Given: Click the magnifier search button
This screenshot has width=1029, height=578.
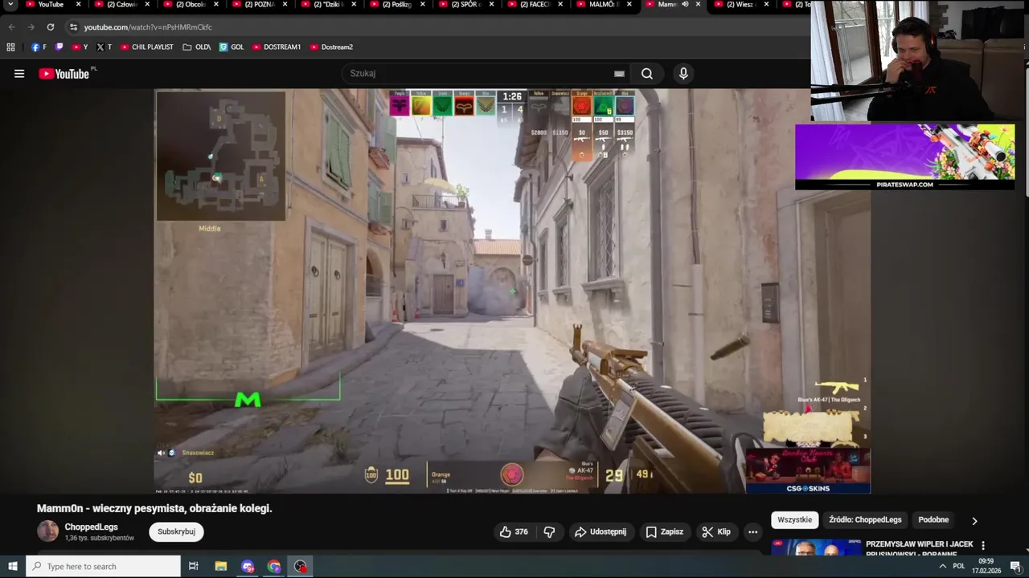Looking at the screenshot, I should click(x=647, y=74).
